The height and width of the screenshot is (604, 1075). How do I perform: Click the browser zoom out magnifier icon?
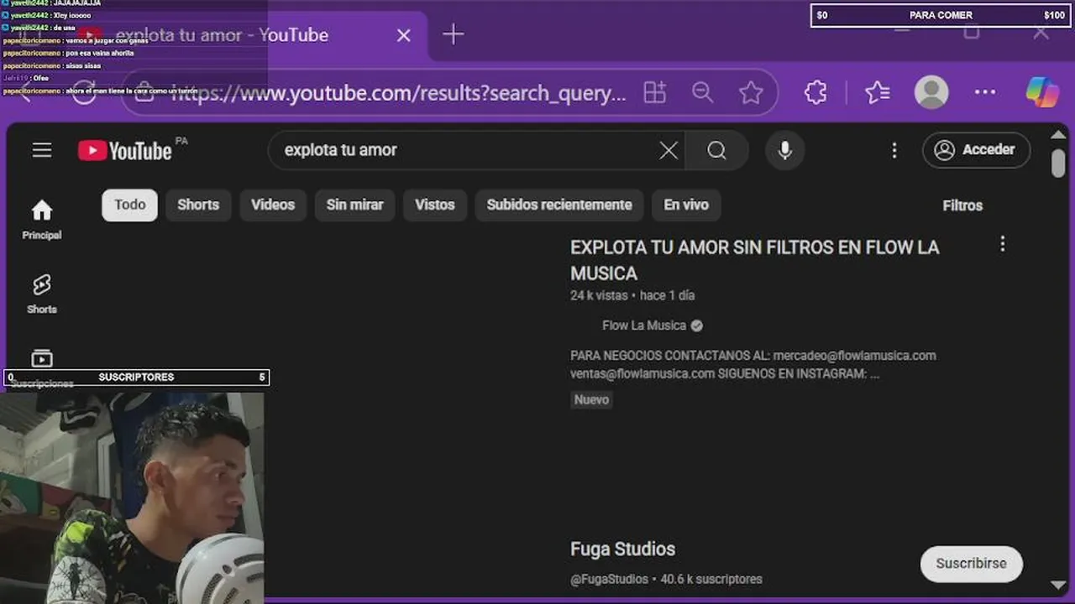(702, 92)
